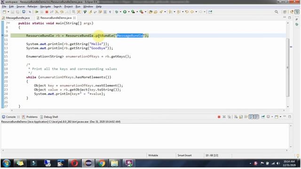Screen dimensions: 301x169
Task: Click the Save toolbar icon
Action: click(x=13, y=12)
